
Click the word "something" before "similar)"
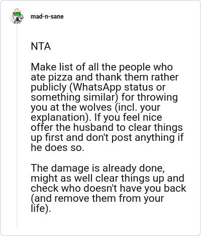[x=56, y=97]
